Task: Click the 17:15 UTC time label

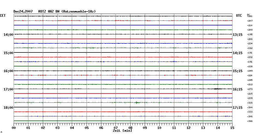Action: click(x=238, y=108)
